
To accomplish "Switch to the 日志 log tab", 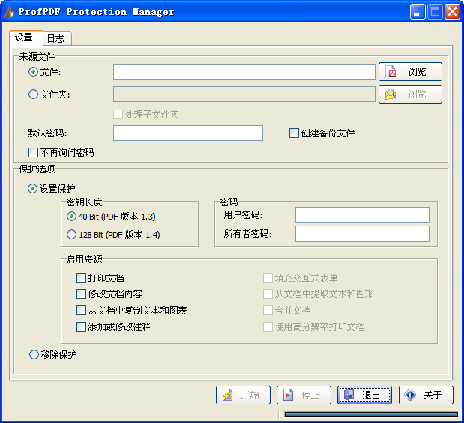I will [55, 38].
